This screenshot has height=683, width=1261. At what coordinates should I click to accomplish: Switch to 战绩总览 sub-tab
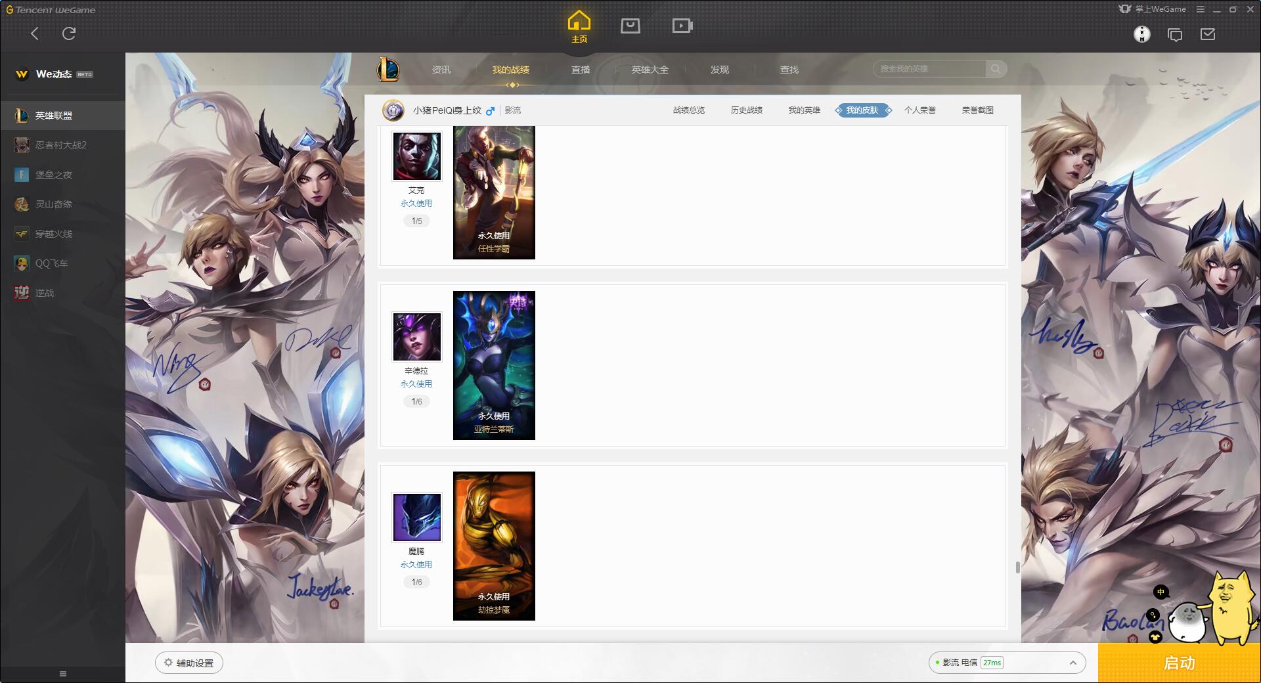coord(689,110)
